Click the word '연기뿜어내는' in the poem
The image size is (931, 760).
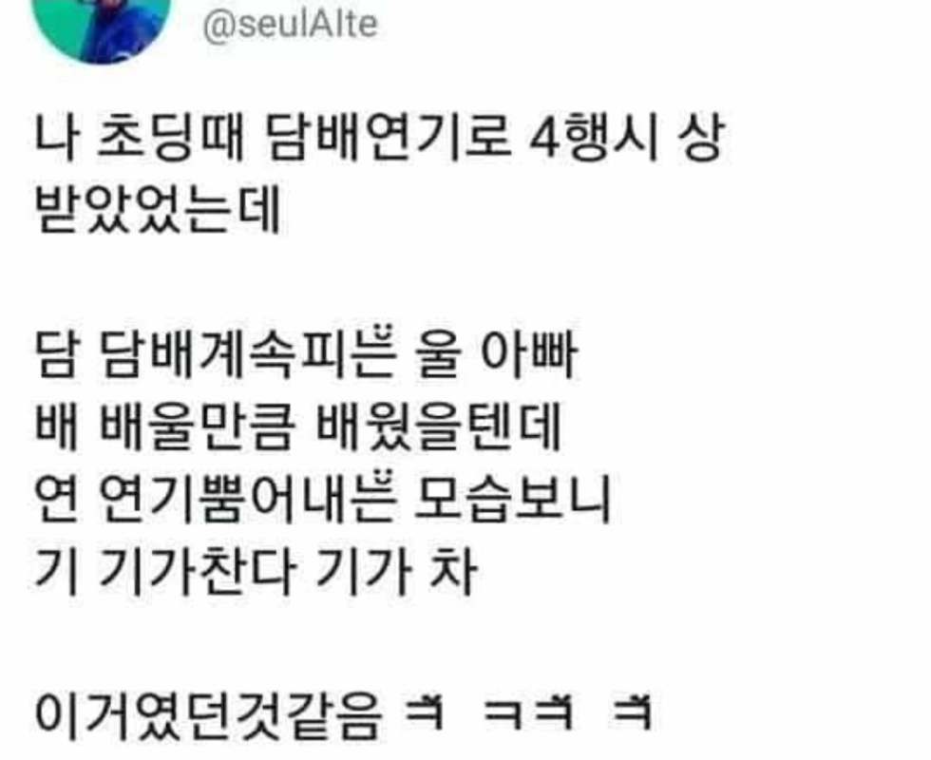coord(246,500)
